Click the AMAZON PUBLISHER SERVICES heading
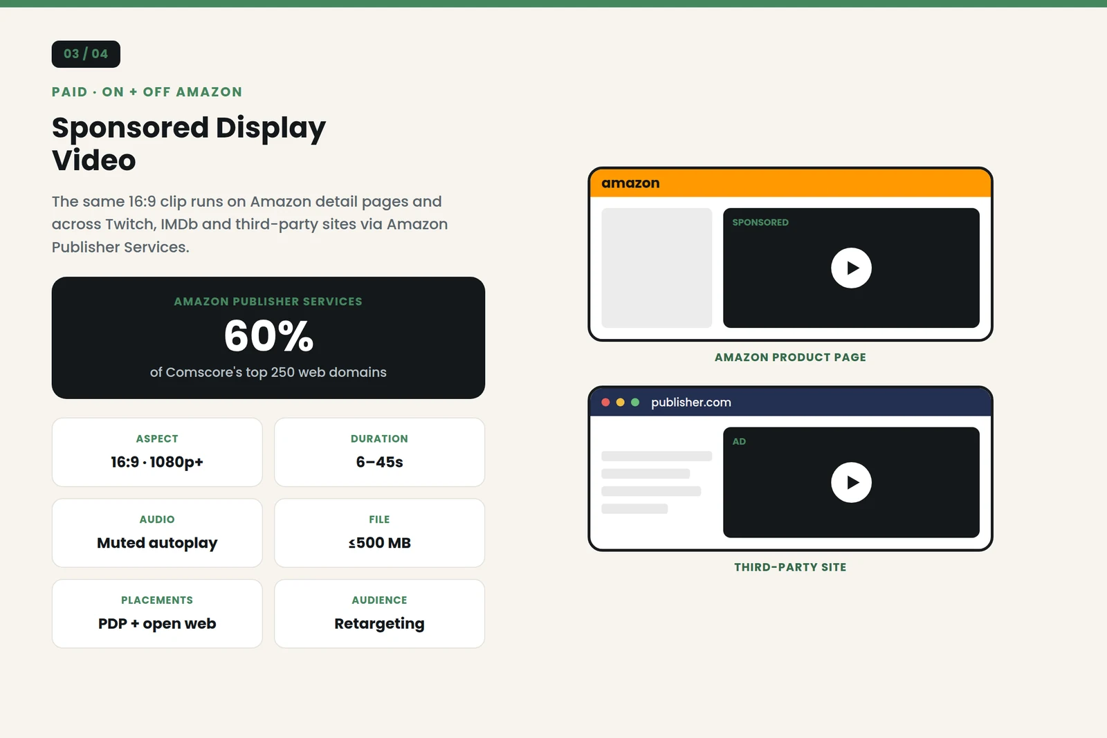 click(268, 302)
